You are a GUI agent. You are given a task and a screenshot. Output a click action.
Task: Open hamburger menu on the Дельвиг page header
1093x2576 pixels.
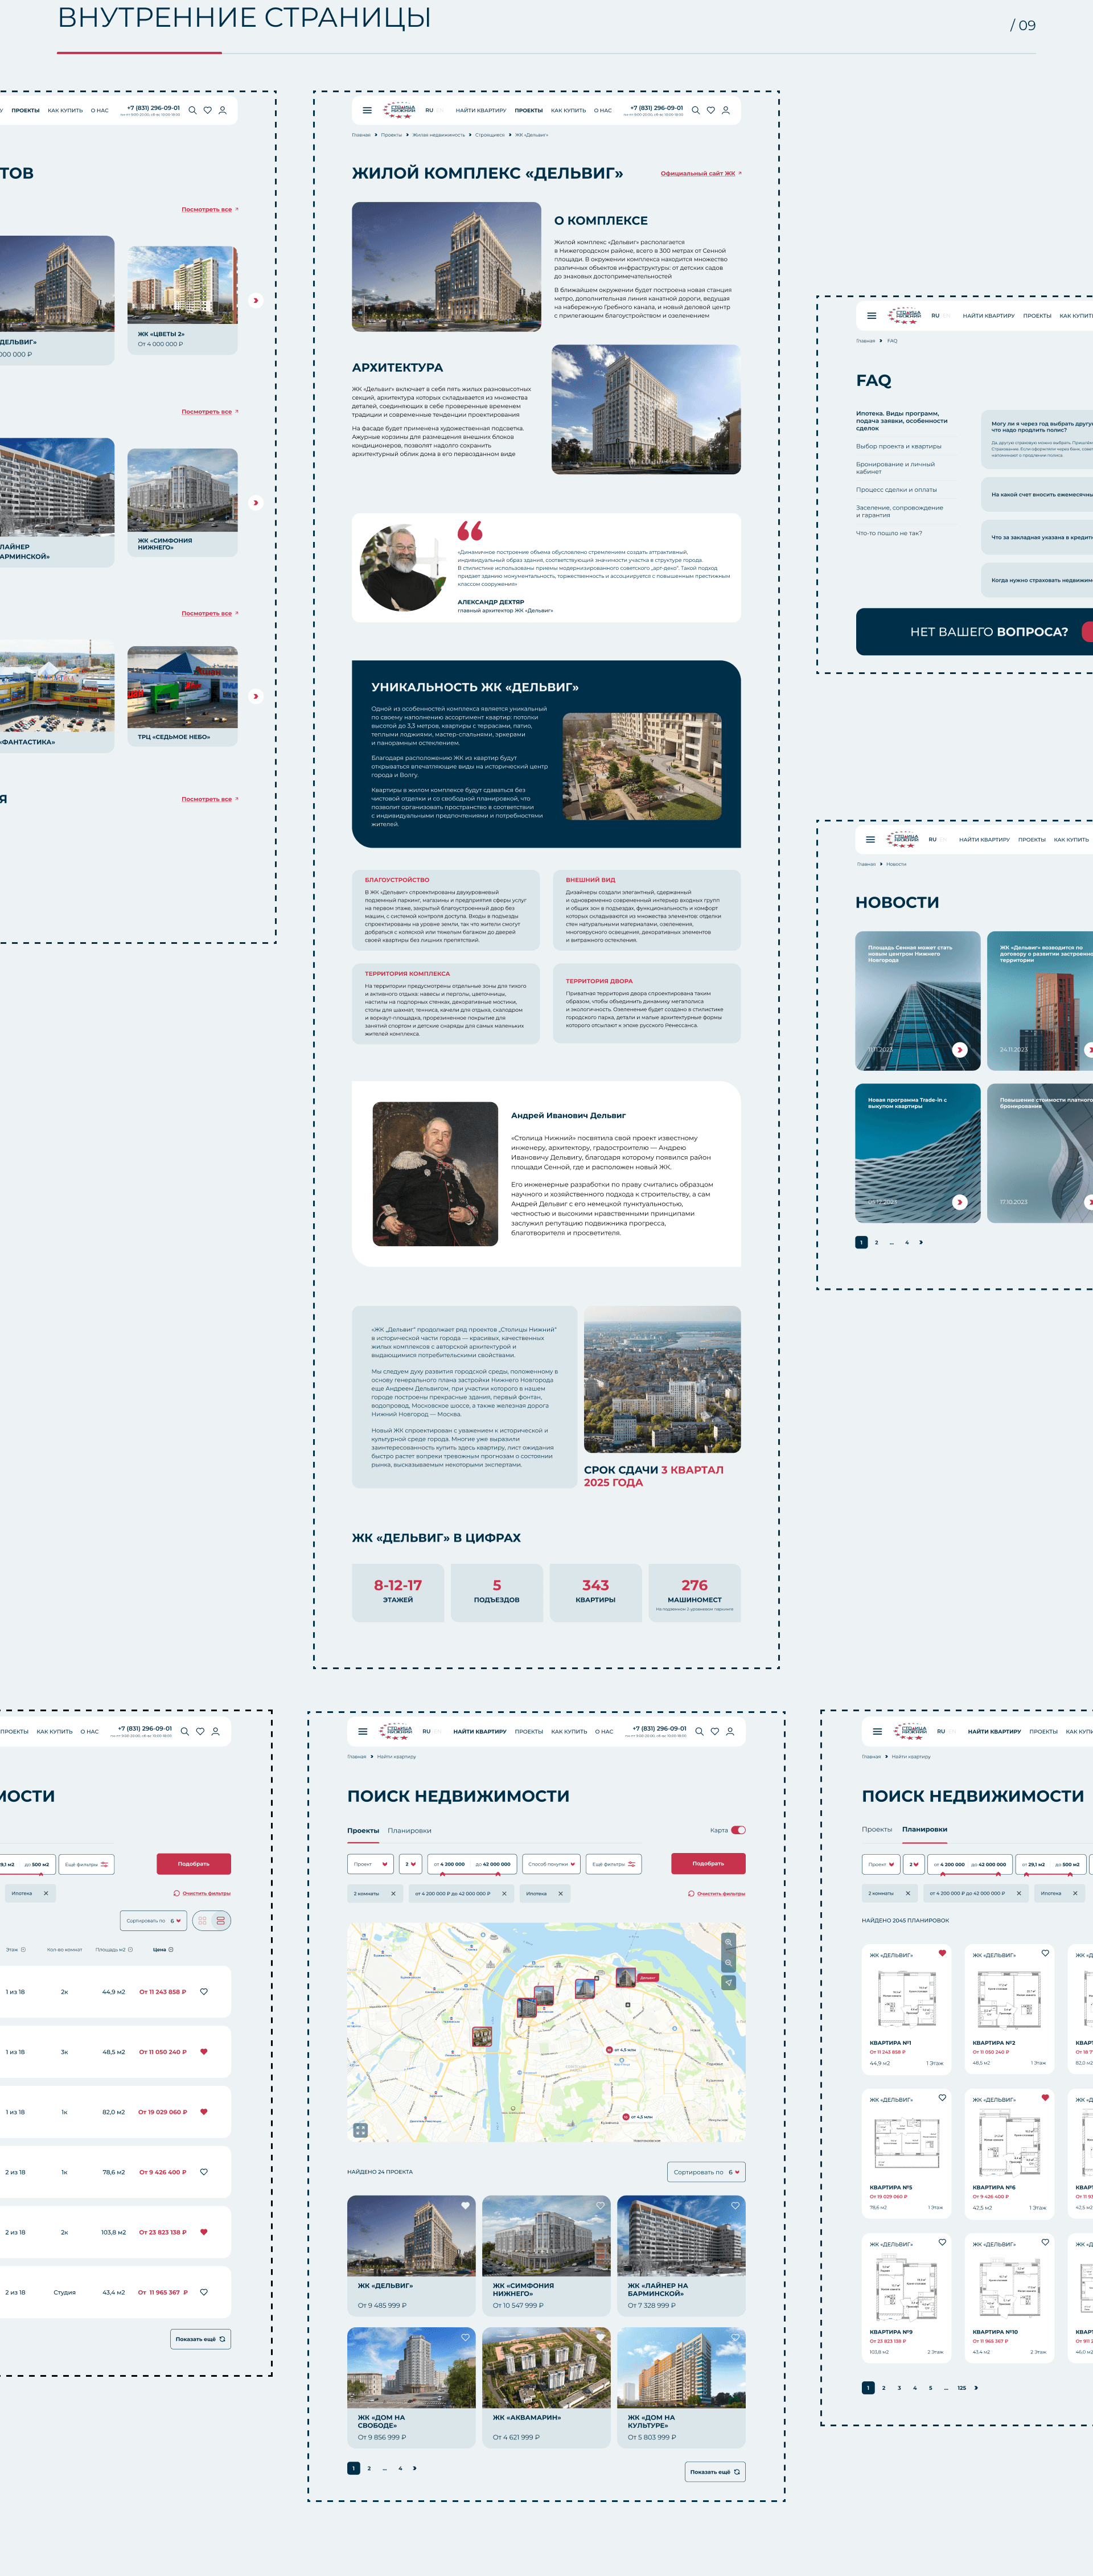(367, 111)
